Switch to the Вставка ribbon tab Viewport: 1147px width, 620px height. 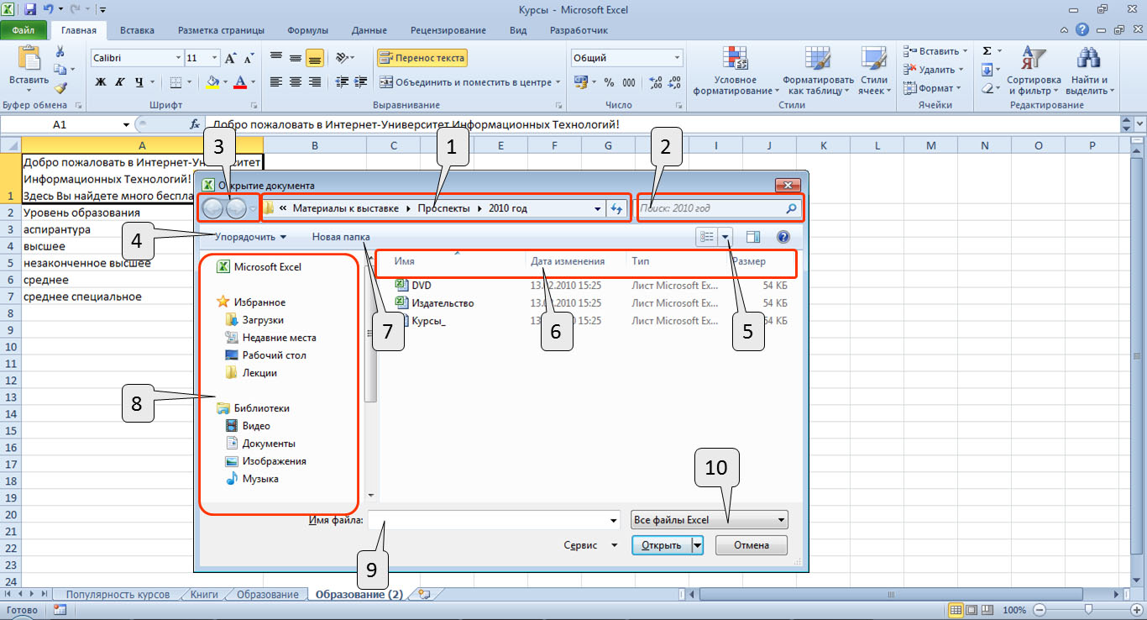click(137, 30)
